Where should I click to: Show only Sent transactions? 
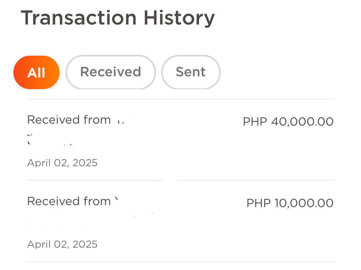point(191,72)
